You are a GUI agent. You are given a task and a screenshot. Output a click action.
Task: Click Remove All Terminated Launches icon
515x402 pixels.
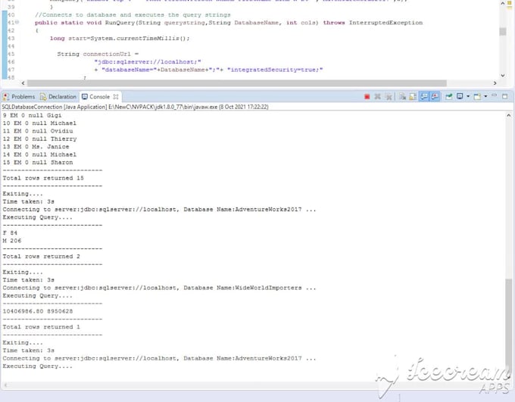click(x=389, y=97)
